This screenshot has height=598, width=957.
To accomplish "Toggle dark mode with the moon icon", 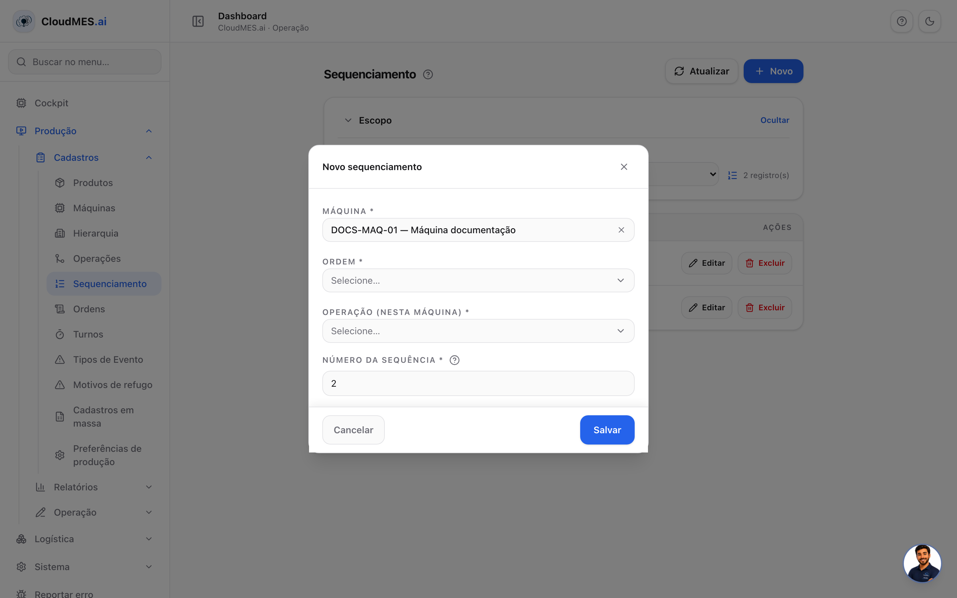I will click(929, 21).
